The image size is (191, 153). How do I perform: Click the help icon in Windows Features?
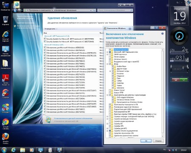pyautogui.click(x=163, y=34)
